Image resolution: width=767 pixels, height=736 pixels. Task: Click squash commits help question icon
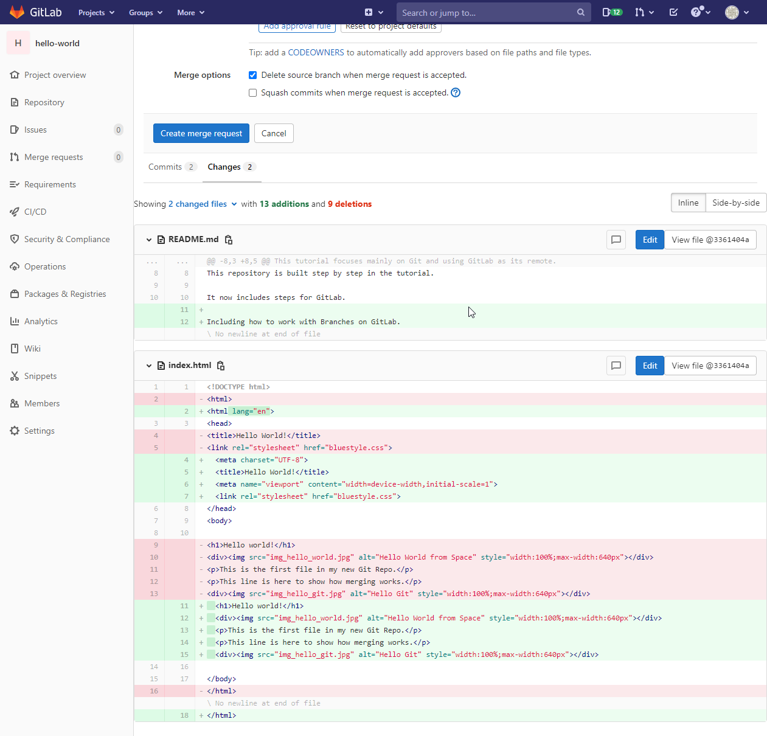456,92
